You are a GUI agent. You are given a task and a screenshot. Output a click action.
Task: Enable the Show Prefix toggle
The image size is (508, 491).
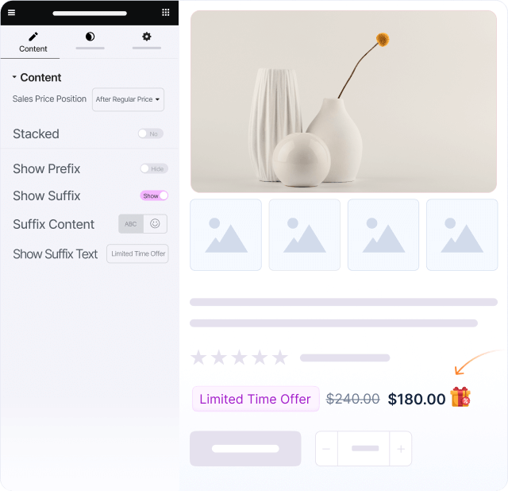pyautogui.click(x=154, y=168)
